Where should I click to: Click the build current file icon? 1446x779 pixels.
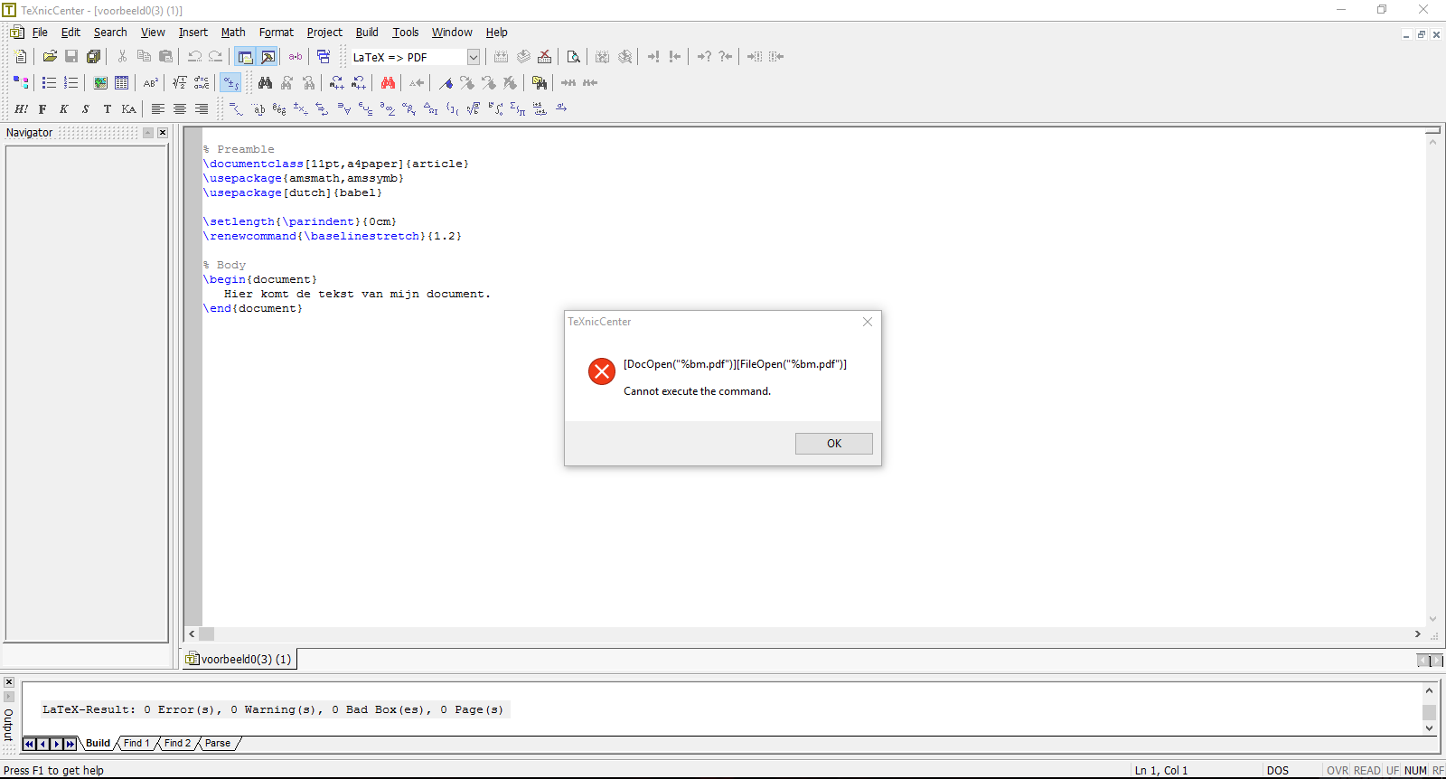pyautogui.click(x=502, y=56)
